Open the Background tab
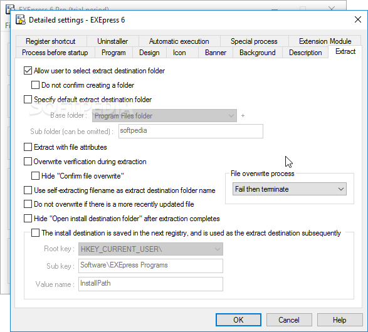 (x=258, y=53)
